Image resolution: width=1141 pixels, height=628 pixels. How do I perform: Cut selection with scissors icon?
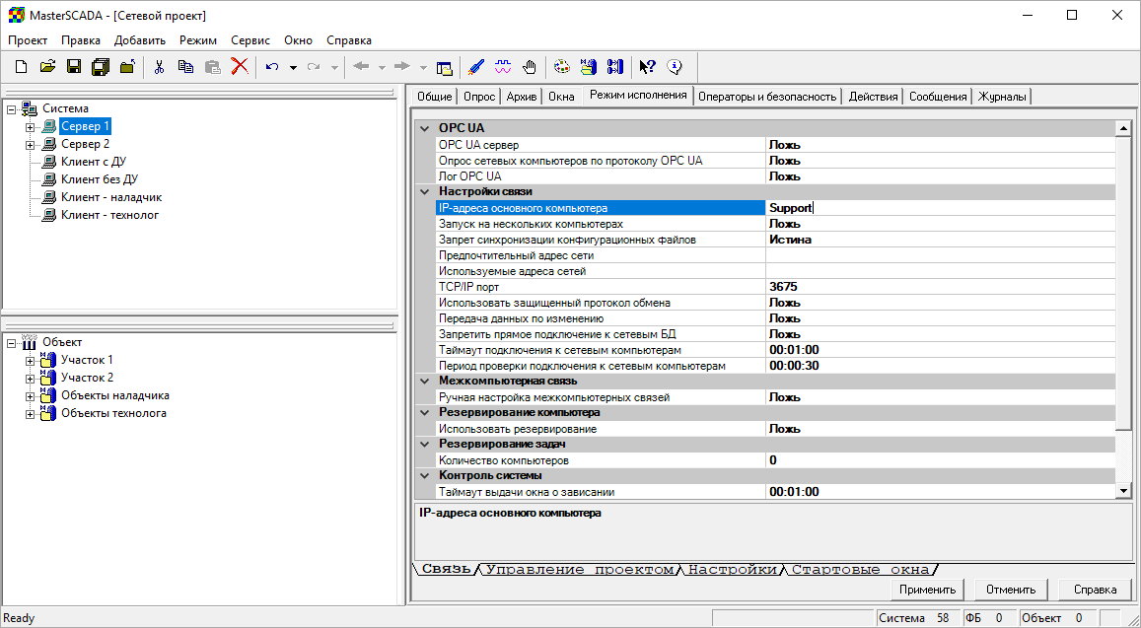[159, 67]
